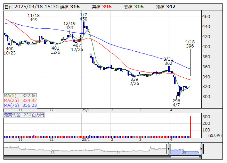The image size is (227, 163).
Task: Click the MA(75) 356.23 legend entry
Action: [20, 105]
